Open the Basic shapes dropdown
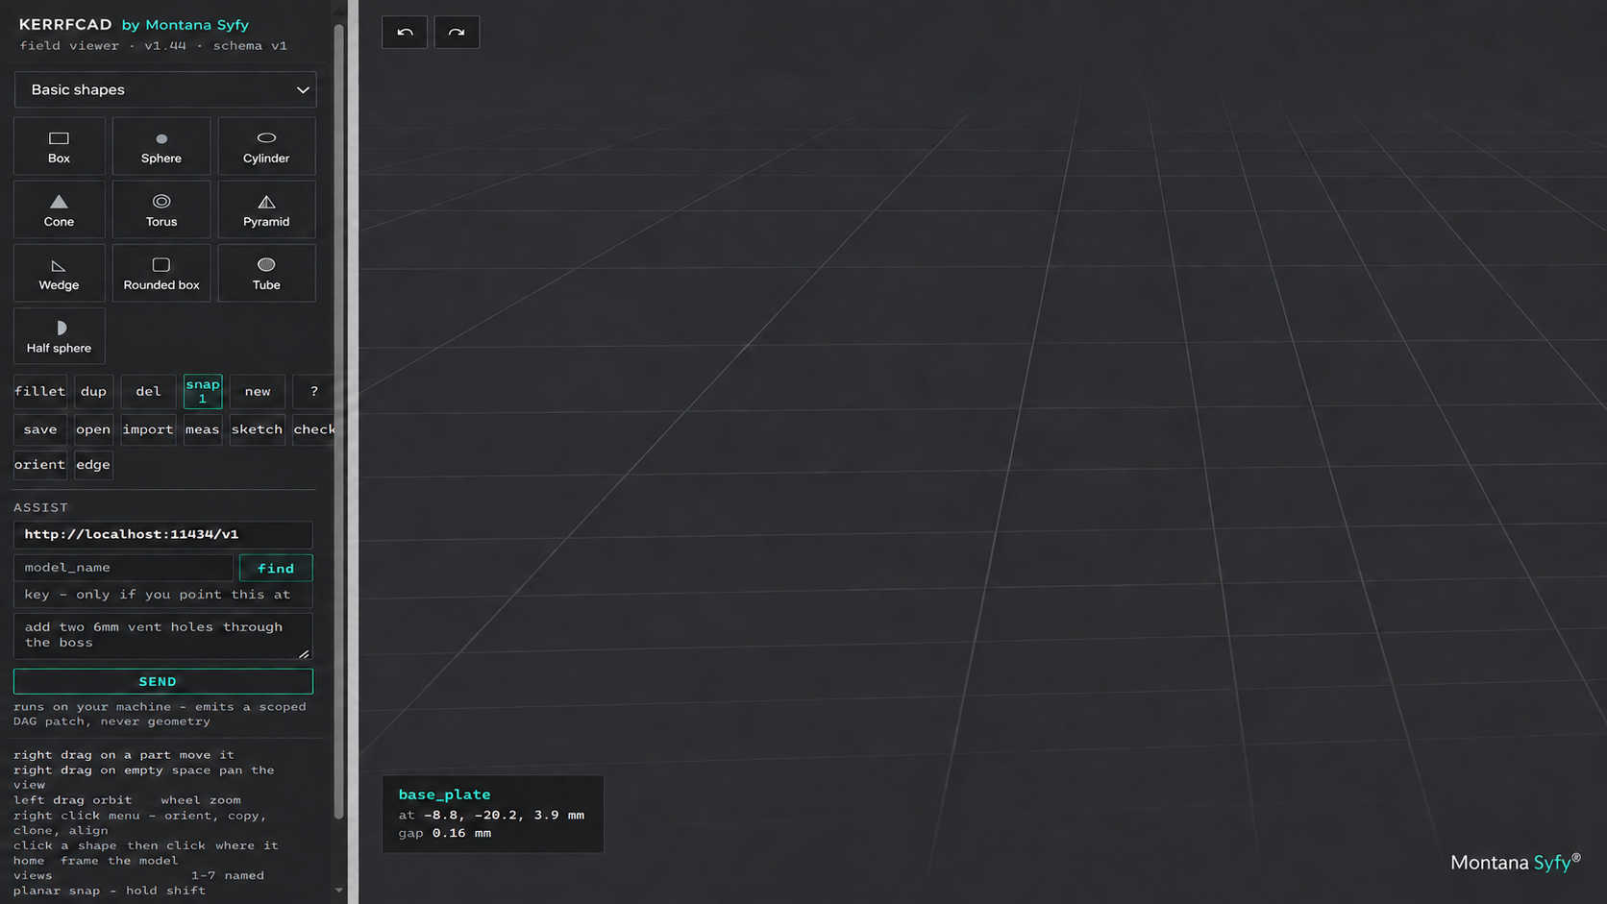Viewport: 1607px width, 904px height. pos(165,89)
